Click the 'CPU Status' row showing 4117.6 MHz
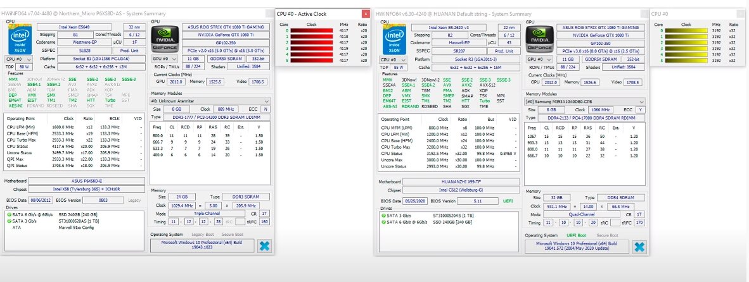Image resolution: width=749 pixels, height=282 pixels. tap(74, 146)
